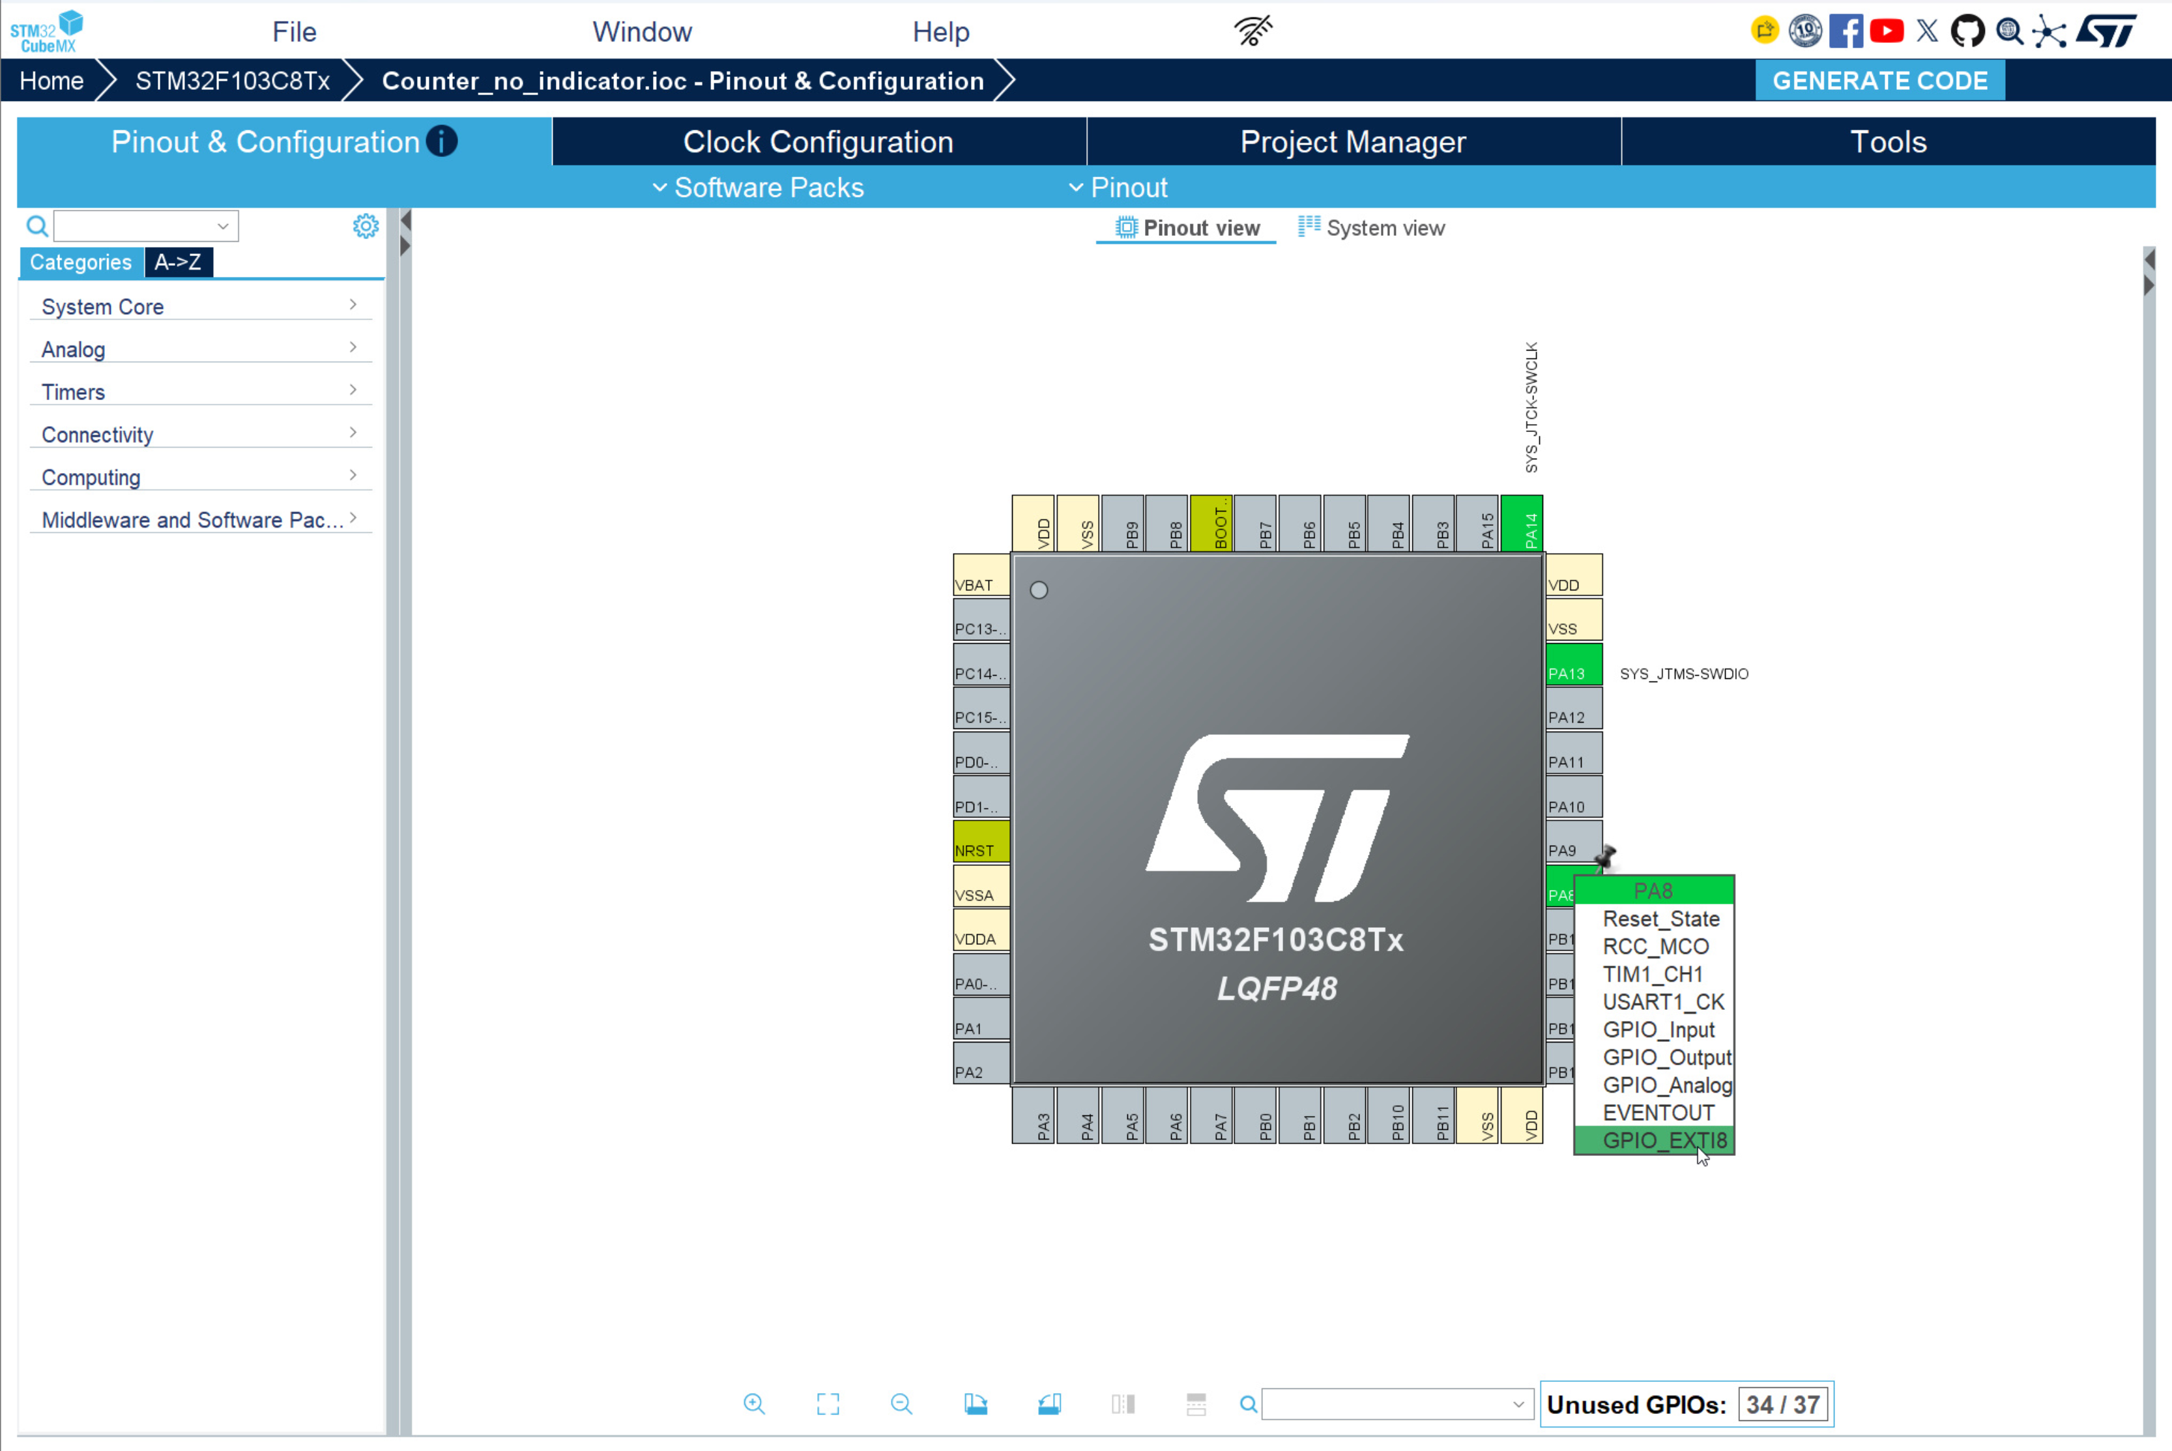2172x1451 pixels.
Task: Choose Reset_State from PA8 menu
Action: 1655,919
